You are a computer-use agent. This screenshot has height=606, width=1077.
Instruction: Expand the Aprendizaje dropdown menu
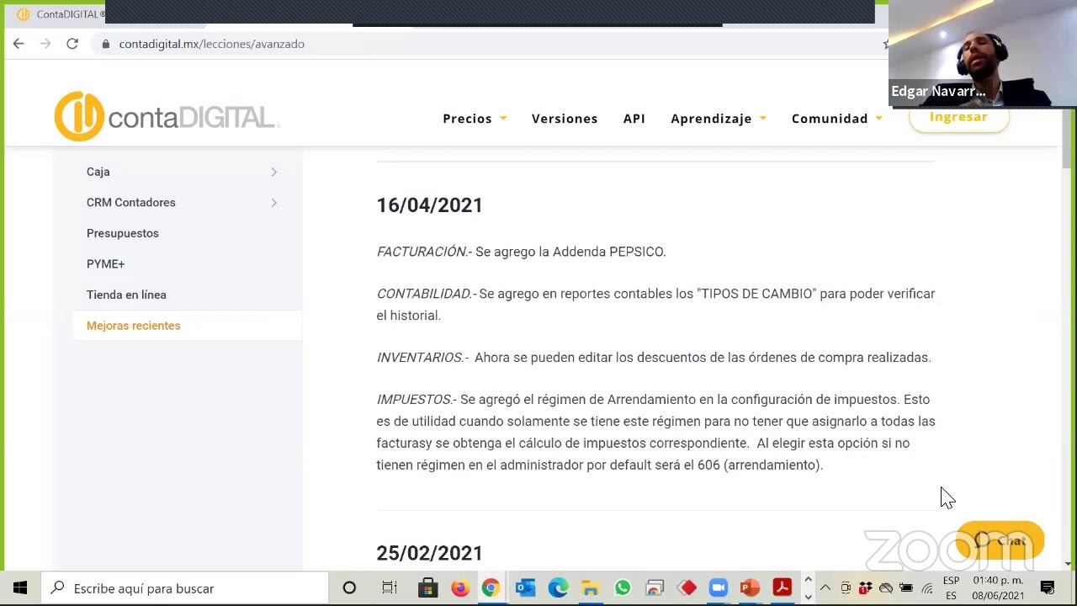point(719,119)
